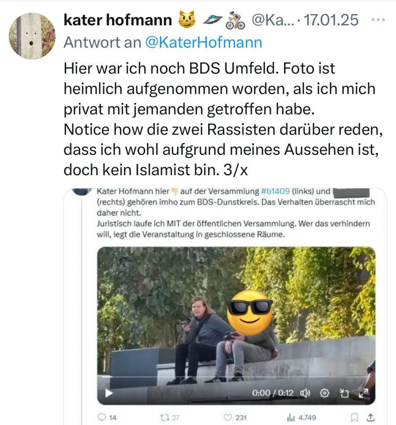Viewport: 396px width, 425px height.
Task: Click the @KaterHofmann reply mention link
Action: pos(204,43)
